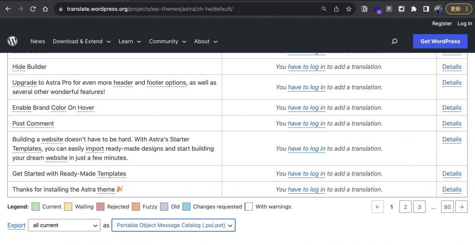Click the share page icon in address bar

click(336, 9)
